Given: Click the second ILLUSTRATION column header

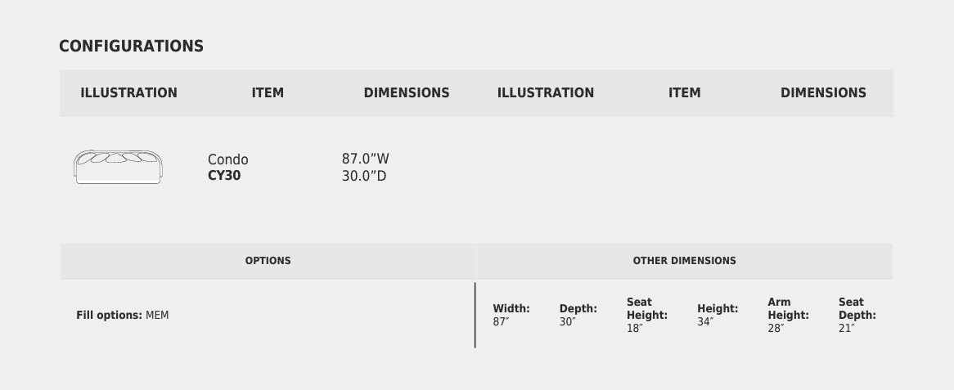Looking at the screenshot, I should pos(546,92).
